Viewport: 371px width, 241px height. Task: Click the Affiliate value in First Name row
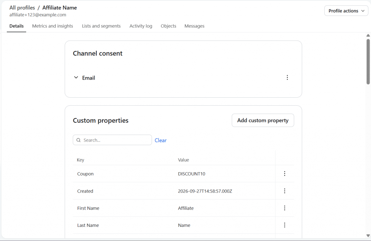[x=186, y=208]
